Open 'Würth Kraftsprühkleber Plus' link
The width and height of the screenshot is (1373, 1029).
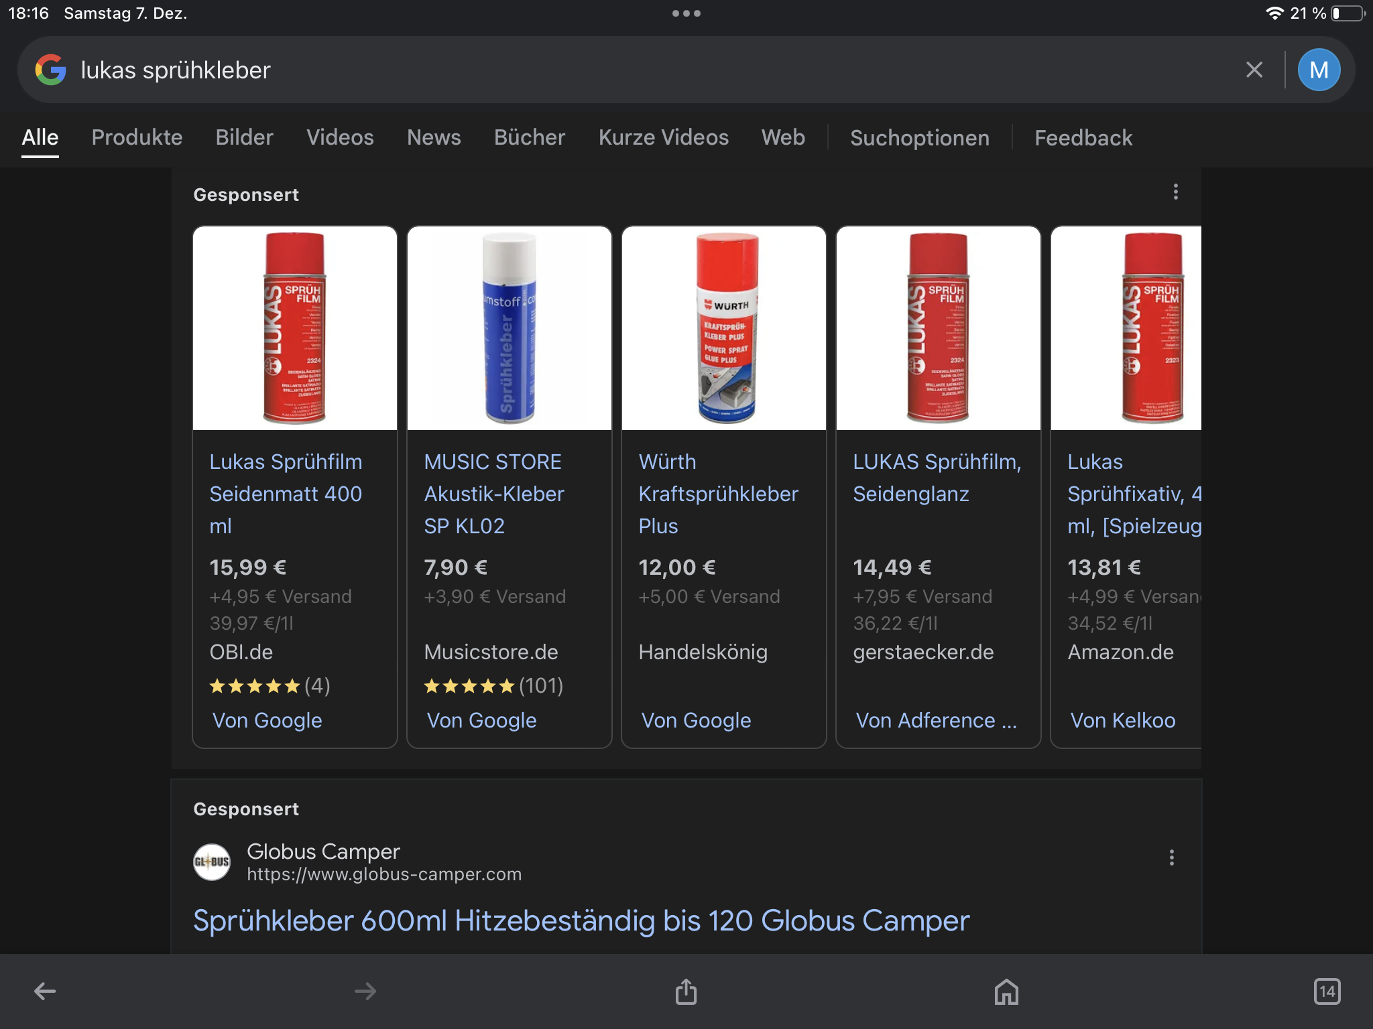(719, 494)
